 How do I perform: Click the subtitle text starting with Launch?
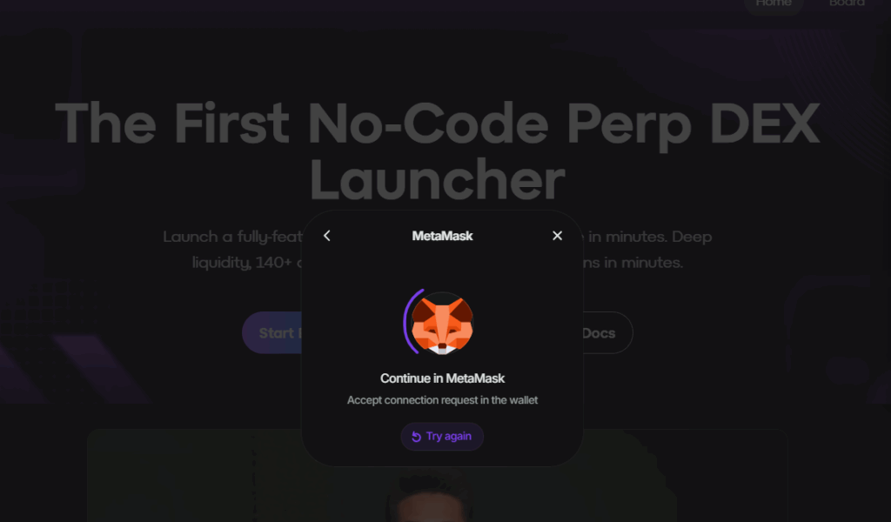click(x=233, y=237)
